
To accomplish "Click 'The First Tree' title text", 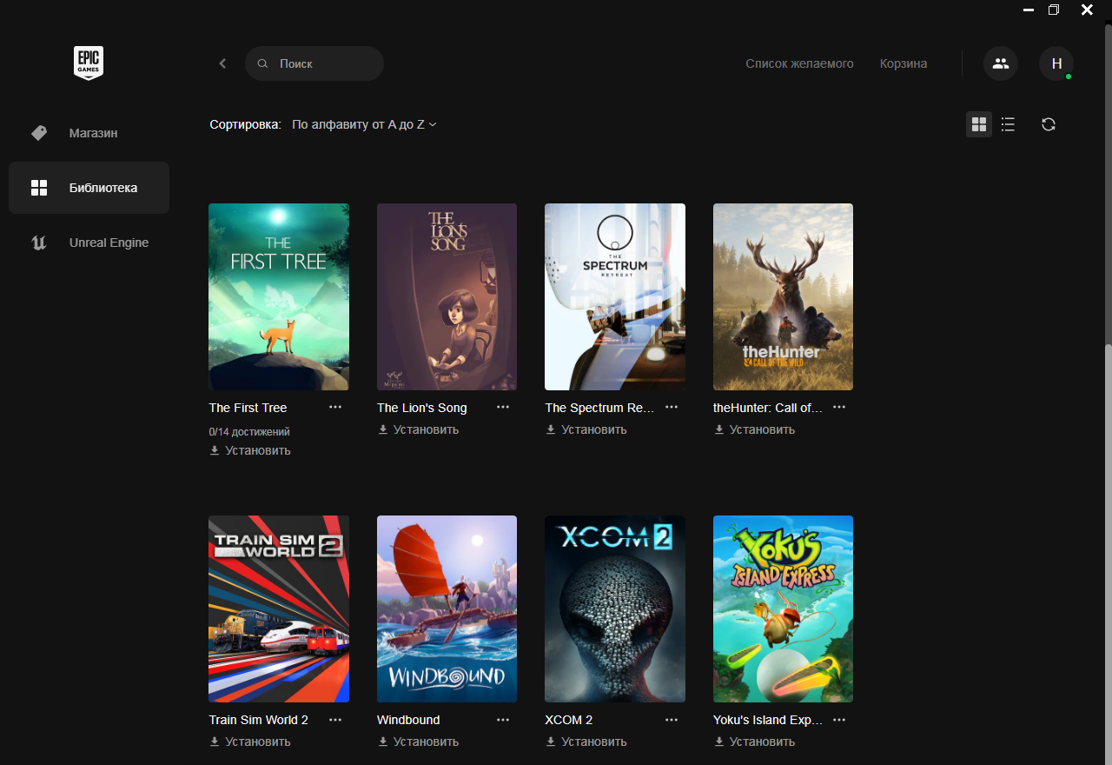I will tap(248, 408).
